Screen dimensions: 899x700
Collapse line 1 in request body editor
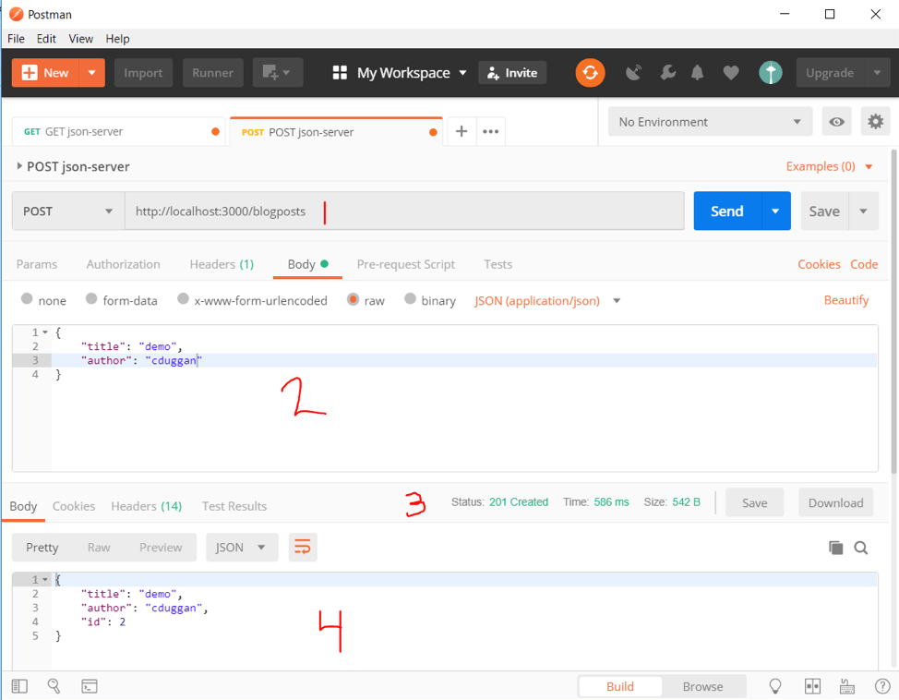45,332
